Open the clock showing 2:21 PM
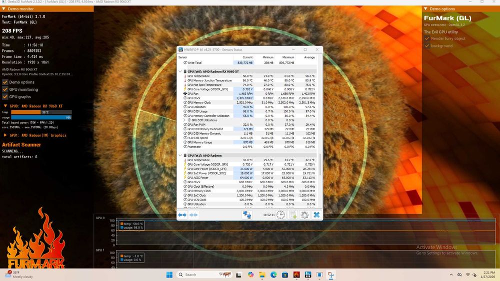The image size is (500, 281). (489, 275)
